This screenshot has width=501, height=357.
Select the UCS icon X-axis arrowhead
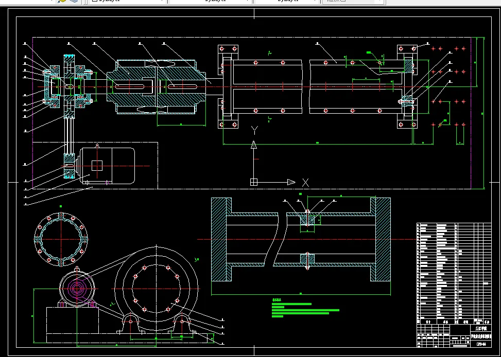[x=291, y=182]
